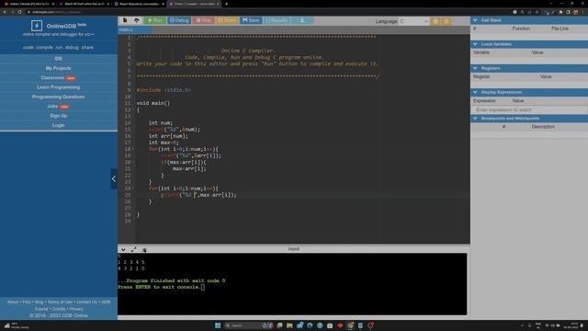588x331 pixels.
Task: Open the Classroom sidebar item
Action: (x=59, y=77)
